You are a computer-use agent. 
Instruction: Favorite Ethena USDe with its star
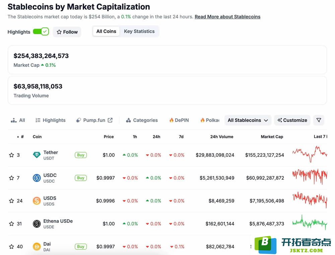(11, 224)
